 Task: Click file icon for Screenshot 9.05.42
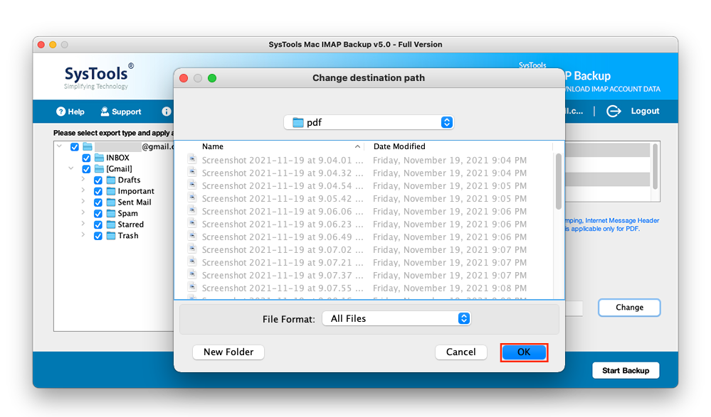[x=193, y=197]
